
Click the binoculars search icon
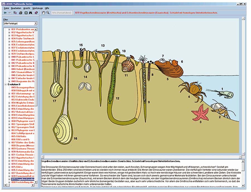pyautogui.click(x=31, y=13)
